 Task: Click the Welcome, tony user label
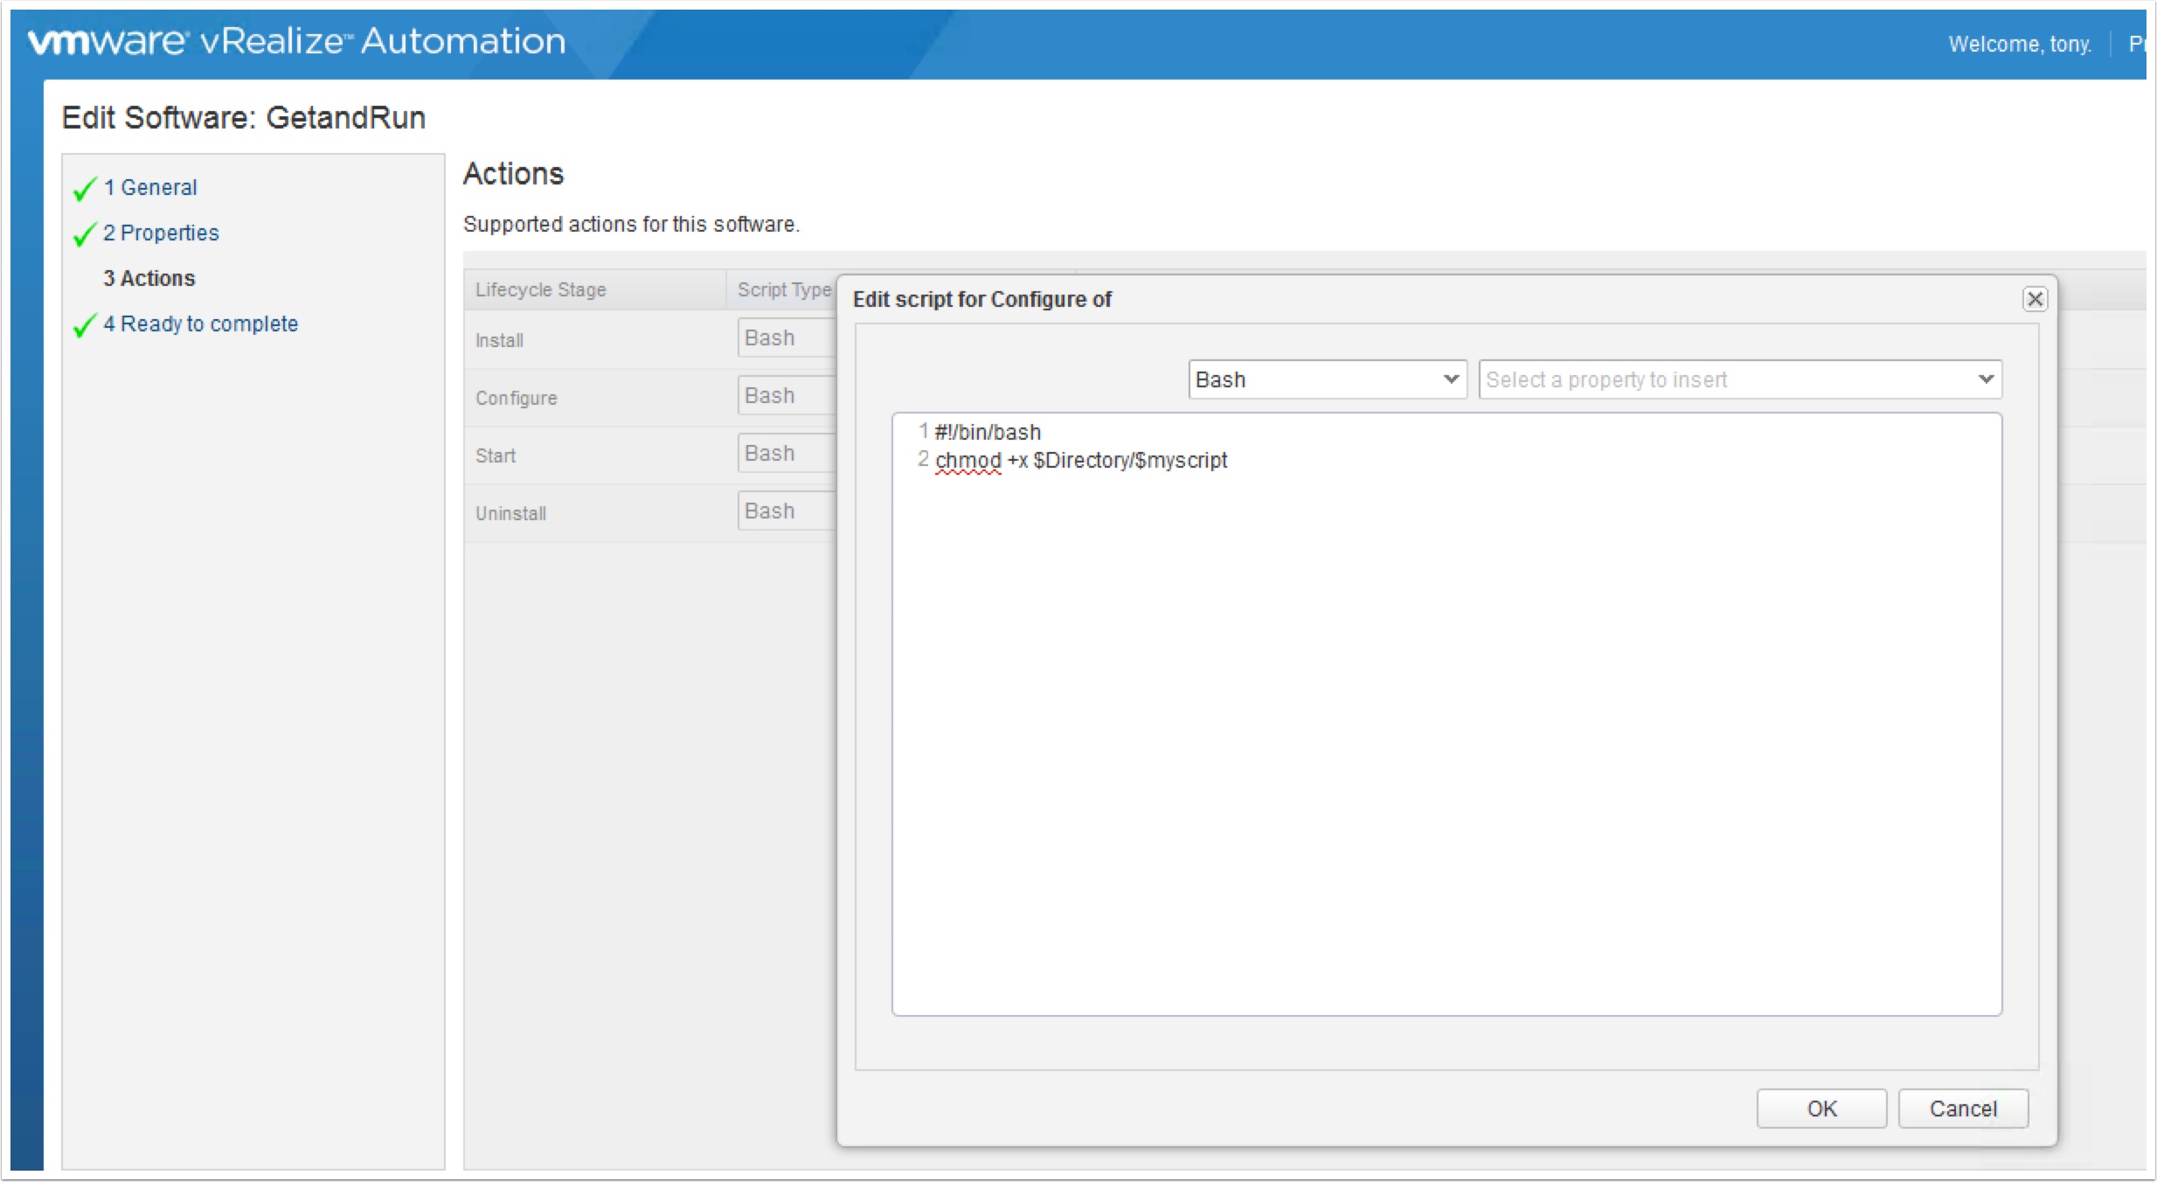point(2019,44)
